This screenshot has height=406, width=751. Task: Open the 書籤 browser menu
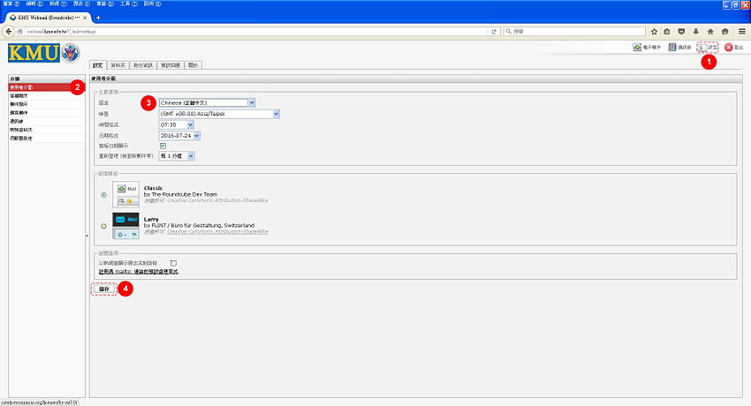[x=105, y=4]
